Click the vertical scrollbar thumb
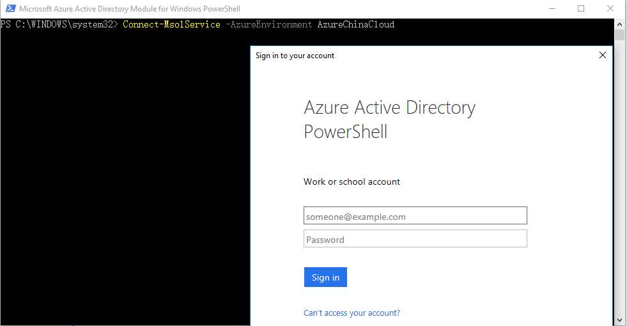Viewport: 627px width, 326px height. 619,35
